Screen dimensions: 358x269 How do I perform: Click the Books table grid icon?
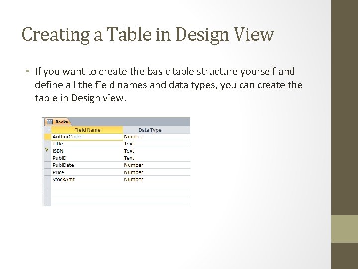(50, 122)
